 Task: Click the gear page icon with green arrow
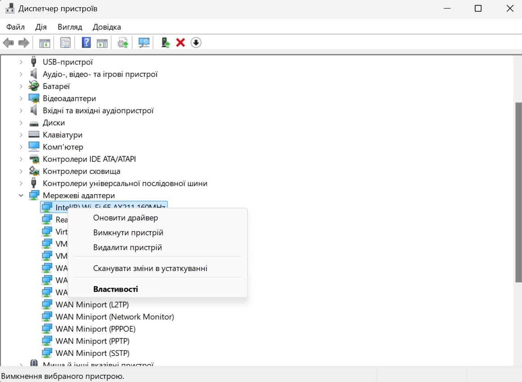(123, 43)
